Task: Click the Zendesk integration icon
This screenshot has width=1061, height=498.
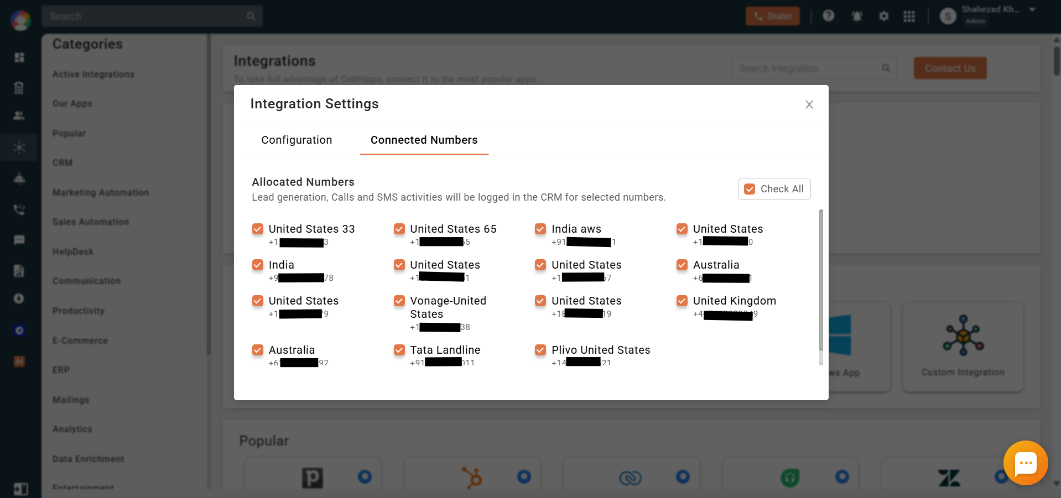Action: (x=949, y=478)
